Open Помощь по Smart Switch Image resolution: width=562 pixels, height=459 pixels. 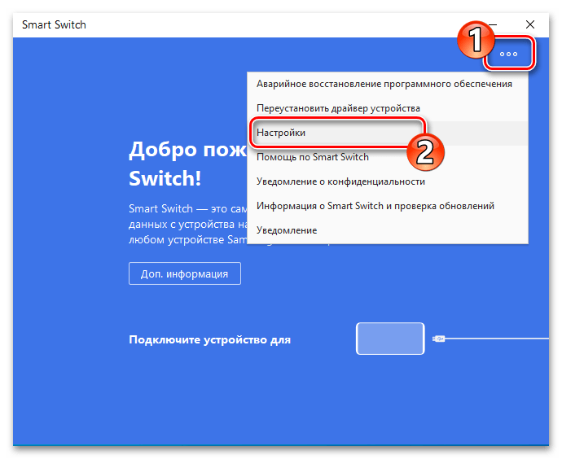pyautogui.click(x=388, y=157)
